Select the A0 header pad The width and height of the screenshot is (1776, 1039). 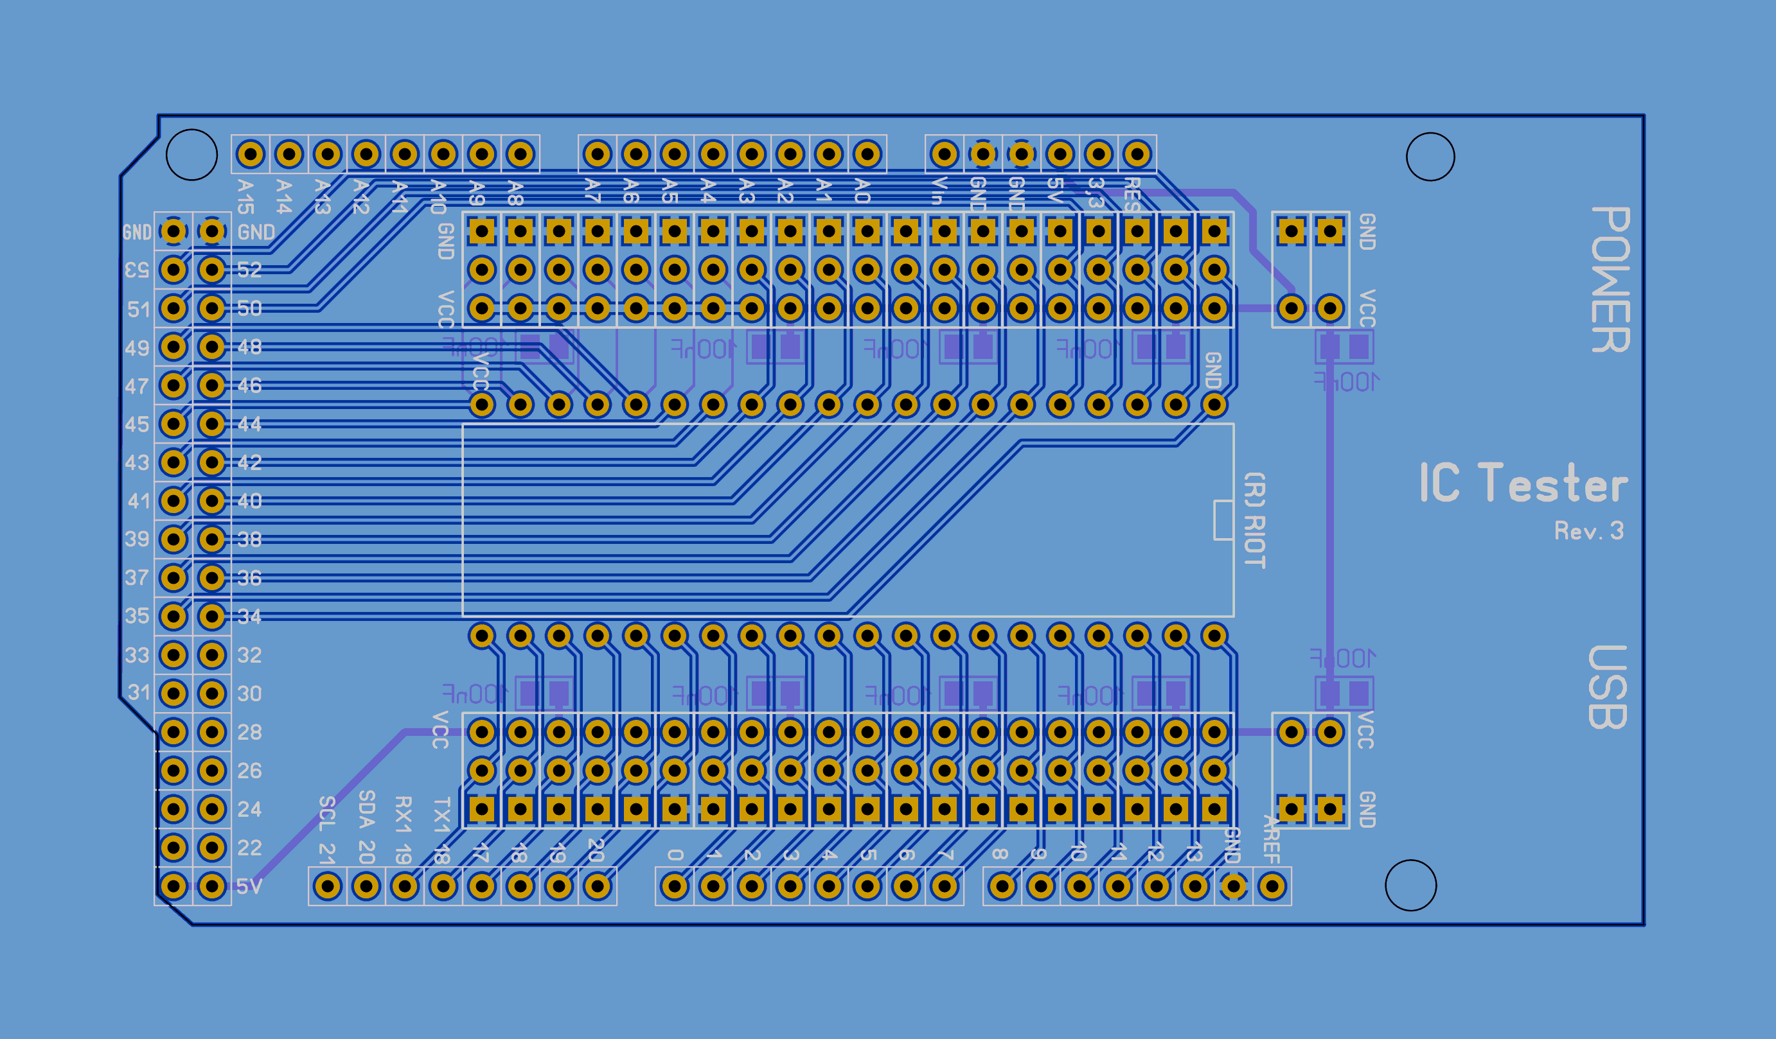pyautogui.click(x=867, y=153)
